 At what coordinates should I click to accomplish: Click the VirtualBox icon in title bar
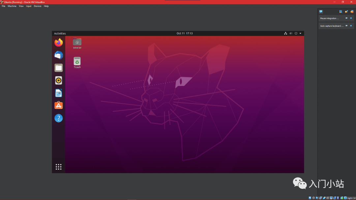click(x=2, y=2)
